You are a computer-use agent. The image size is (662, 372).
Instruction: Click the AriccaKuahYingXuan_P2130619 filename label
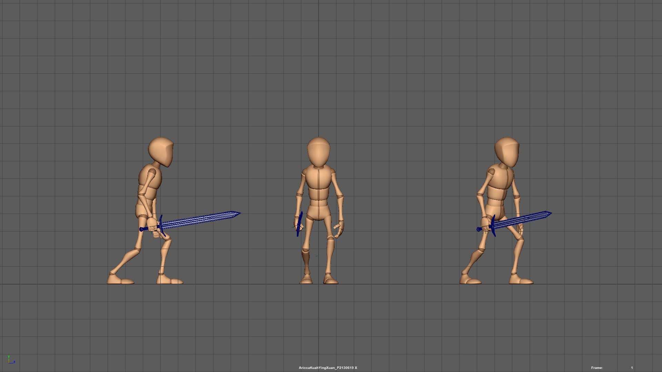point(327,368)
